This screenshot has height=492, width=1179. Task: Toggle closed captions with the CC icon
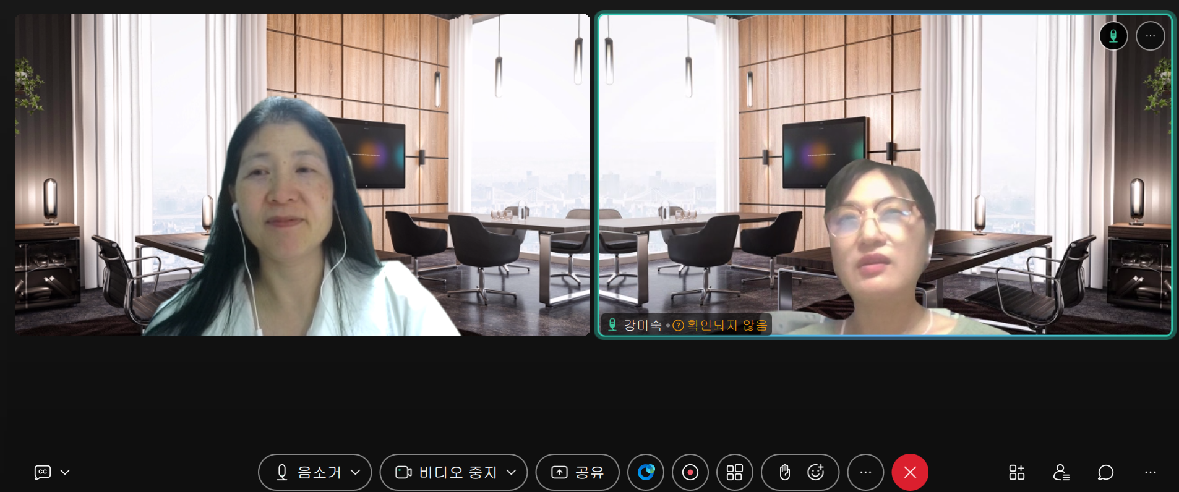(42, 472)
